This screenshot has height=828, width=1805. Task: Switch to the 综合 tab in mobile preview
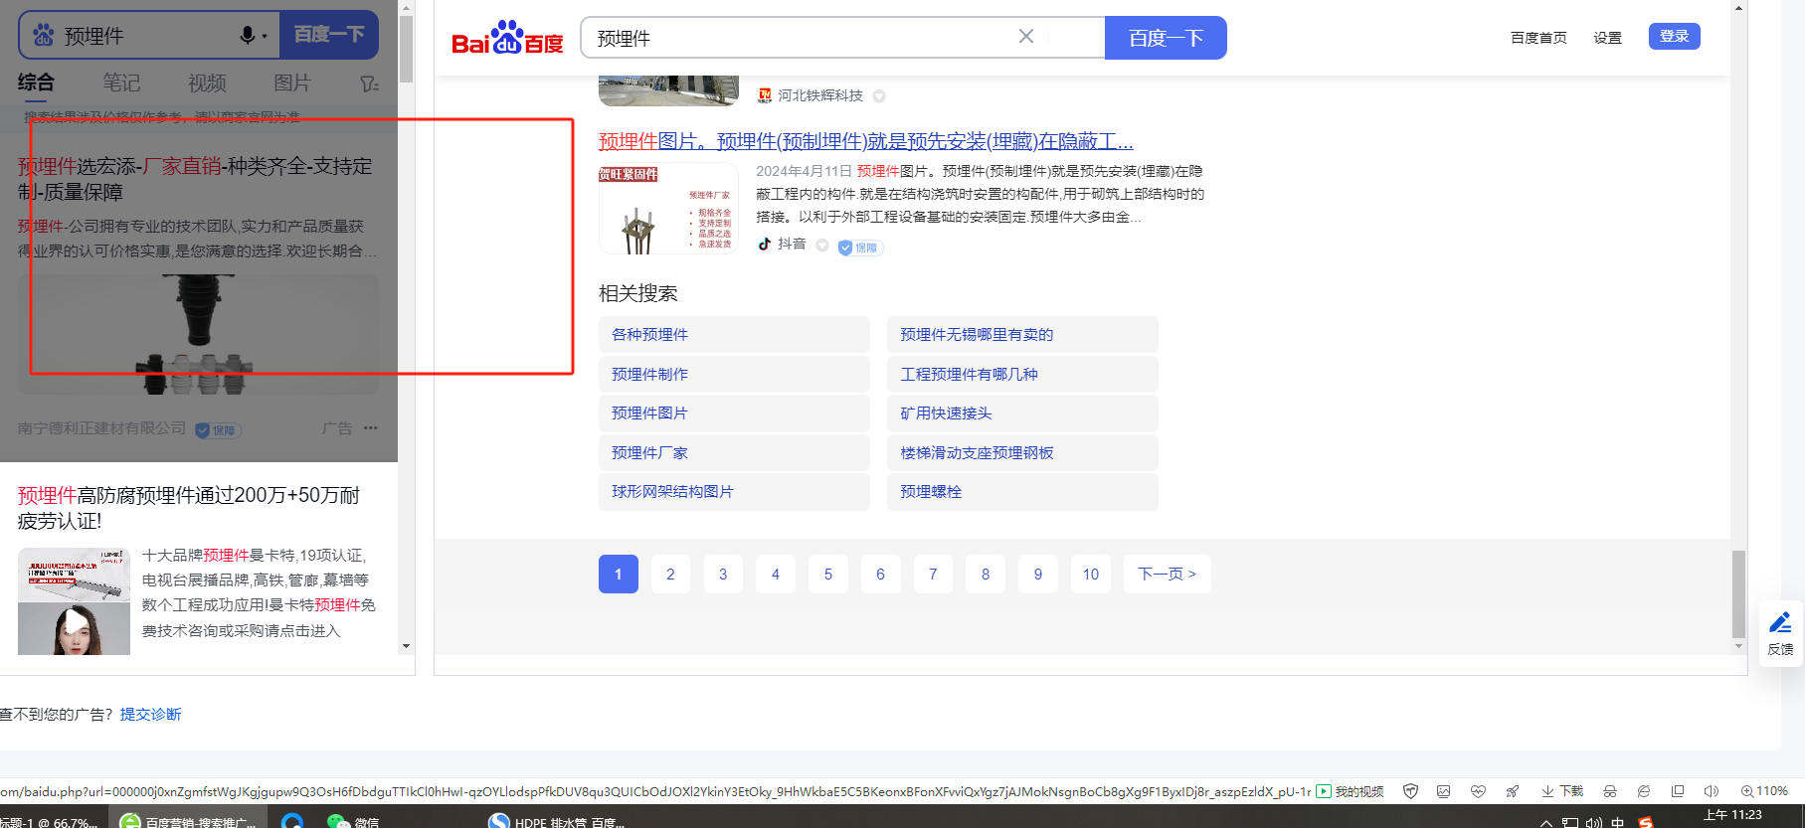click(37, 83)
